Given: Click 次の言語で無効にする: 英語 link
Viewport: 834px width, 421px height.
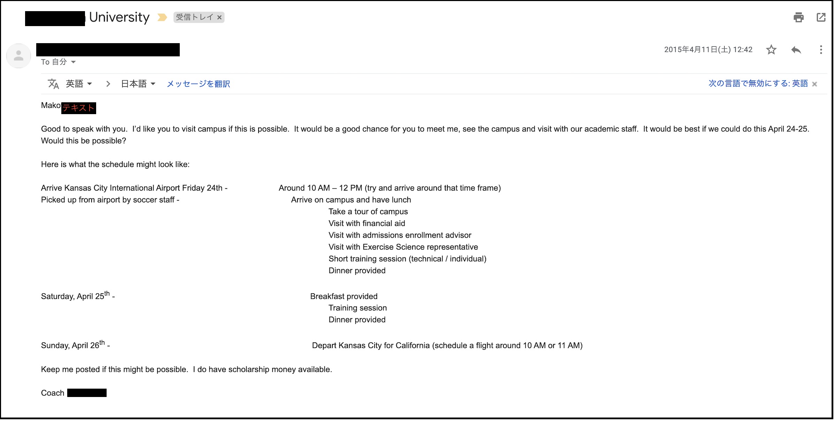Looking at the screenshot, I should pos(758,84).
